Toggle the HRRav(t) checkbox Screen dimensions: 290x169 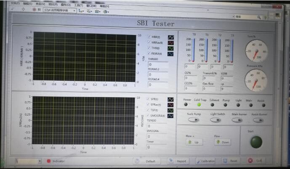(149, 42)
